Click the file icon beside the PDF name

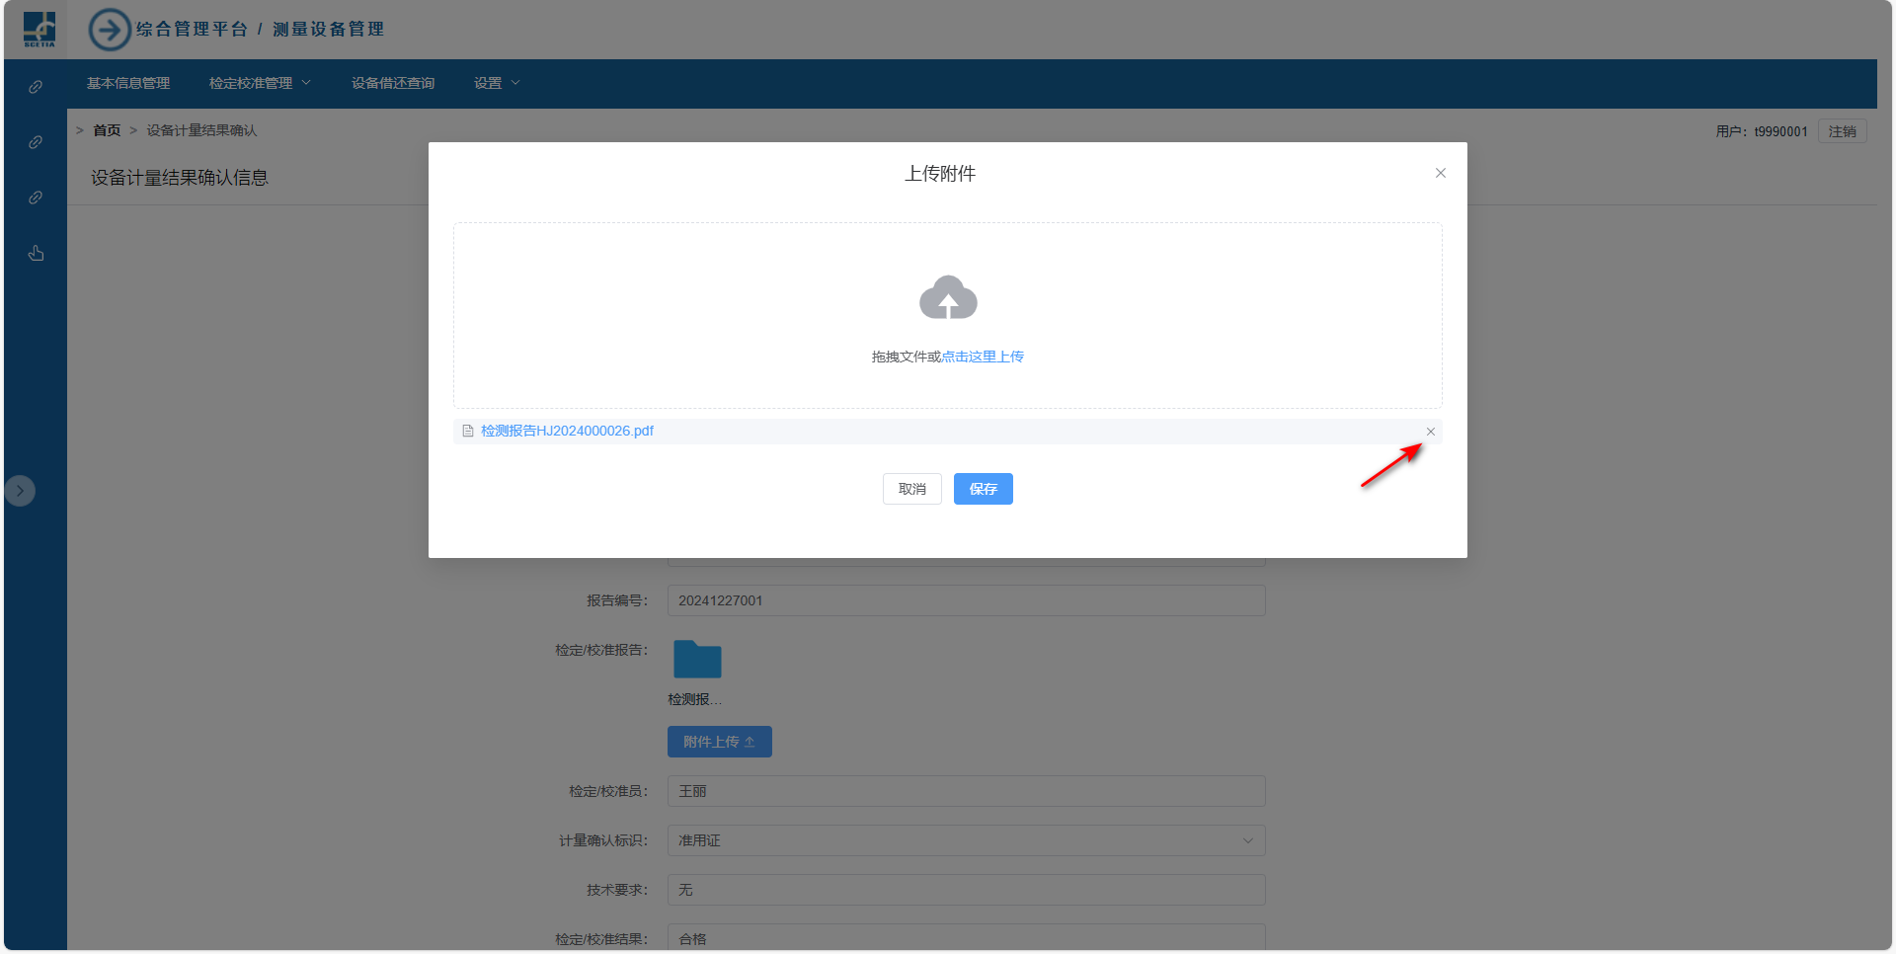(468, 432)
